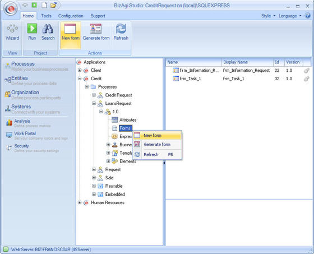Sort list by Display Name column header

(x=247, y=62)
